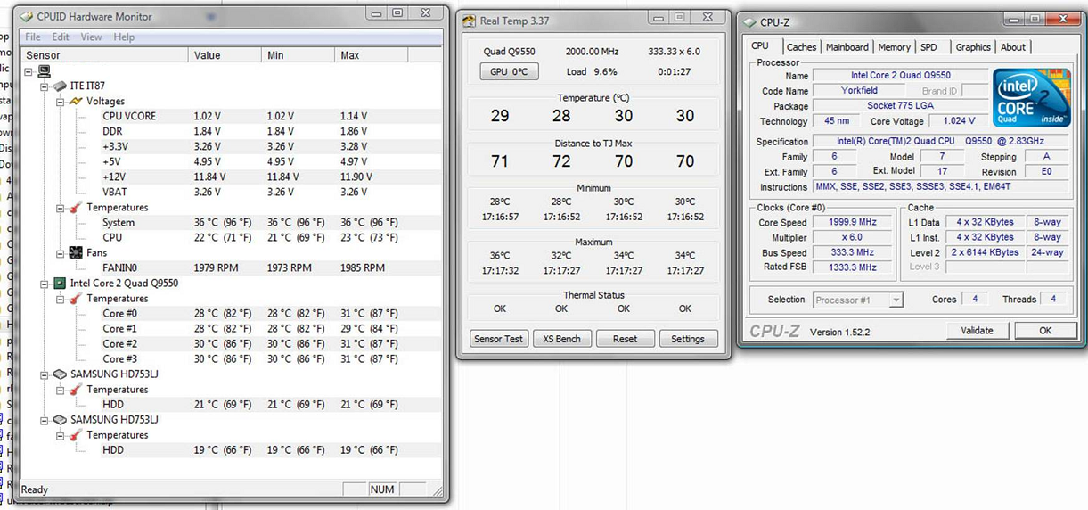This screenshot has height=510, width=1088.
Task: Collapse the root computer tree node
Action: tap(29, 70)
